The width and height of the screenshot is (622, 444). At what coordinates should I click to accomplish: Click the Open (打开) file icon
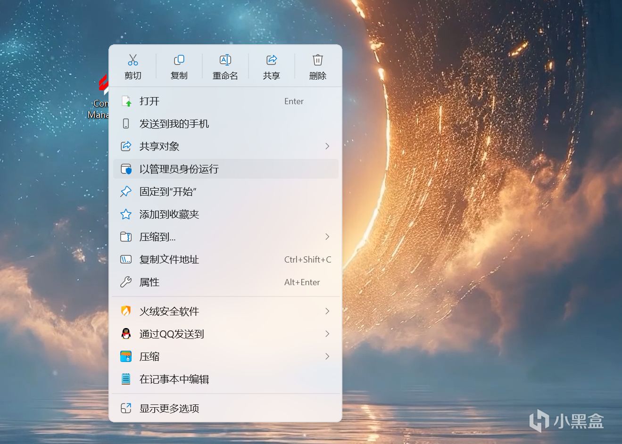tap(126, 101)
